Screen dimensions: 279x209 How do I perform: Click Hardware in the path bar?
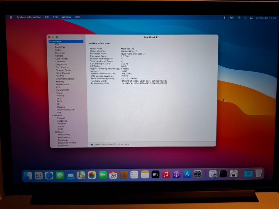124,144
